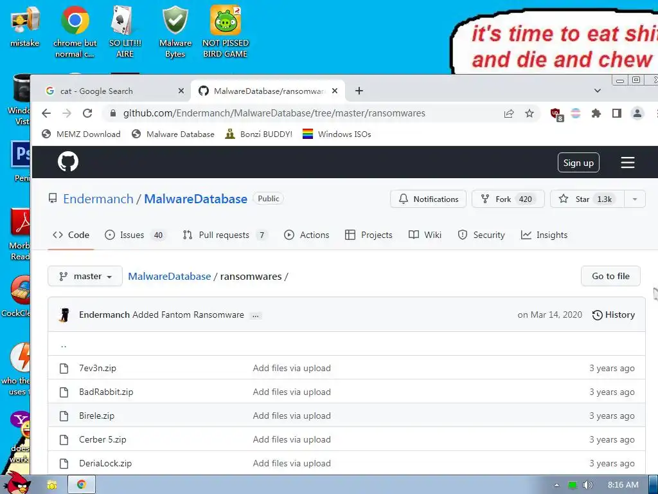
Task: Open the Actions tab
Action: point(307,235)
